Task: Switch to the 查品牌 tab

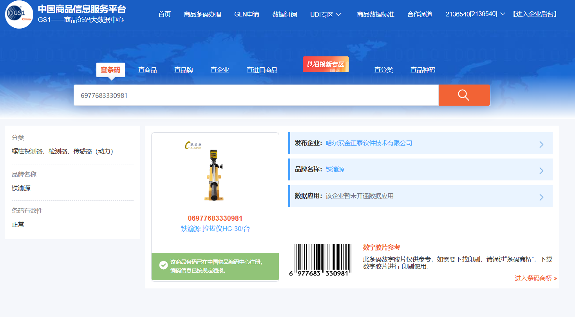Action: coord(184,70)
